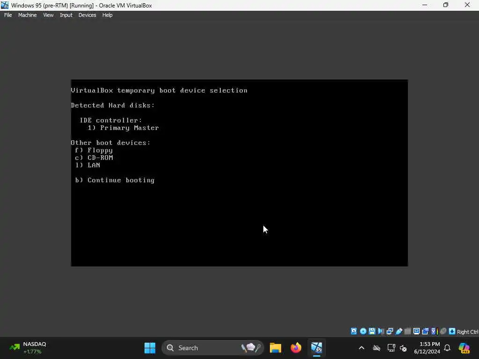Click the optical disc drive status icon
Viewport: 479px width, 359px height.
pyautogui.click(x=363, y=331)
